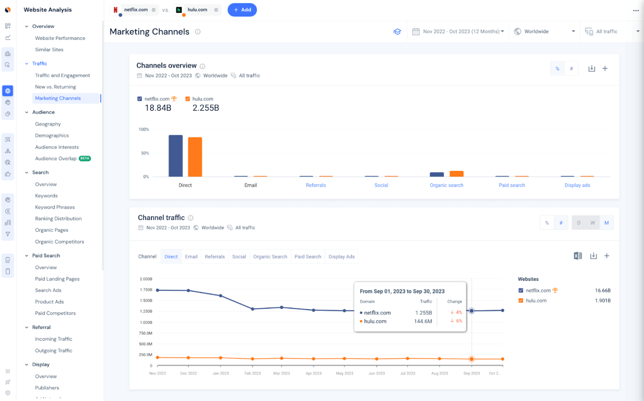Switch Channels overview to # number view
Viewport: 644px width, 401px height.
point(571,68)
